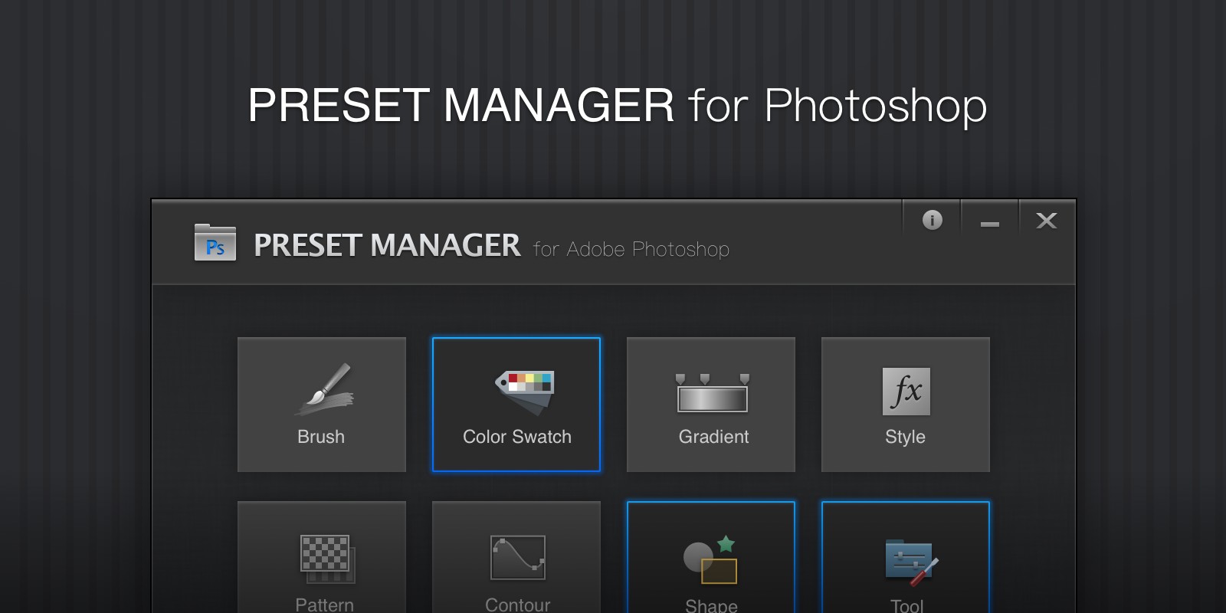The height and width of the screenshot is (613, 1226).
Task: Select the Color Swatch presets tile
Action: coord(516,405)
